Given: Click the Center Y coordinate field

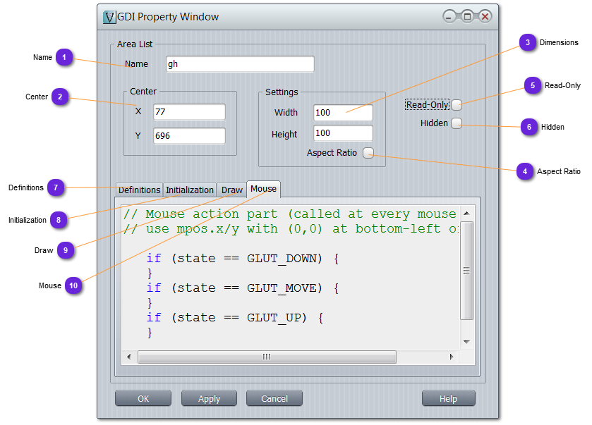Looking at the screenshot, I should click(189, 136).
